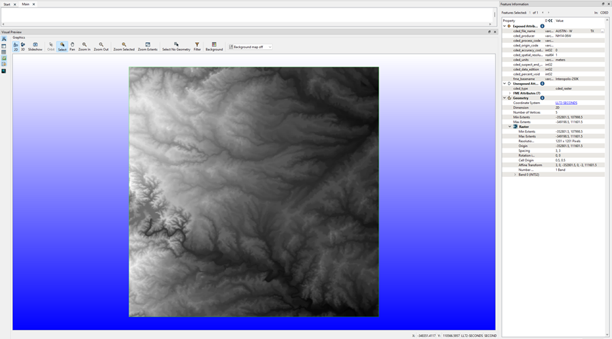The width and height of the screenshot is (612, 339).
Task: Switch to 2D view mode
Action: 16,46
